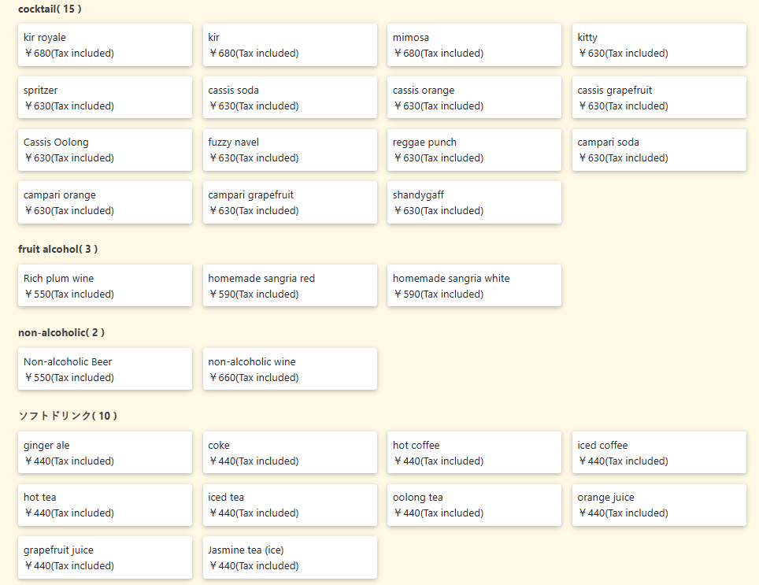This screenshot has height=585, width=759.
Task: Select cassis grapefruit from cocktails
Action: (658, 98)
